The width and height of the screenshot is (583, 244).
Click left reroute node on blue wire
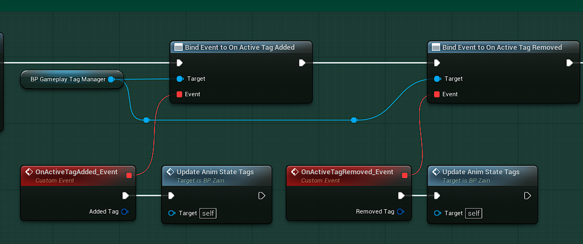coord(146,120)
